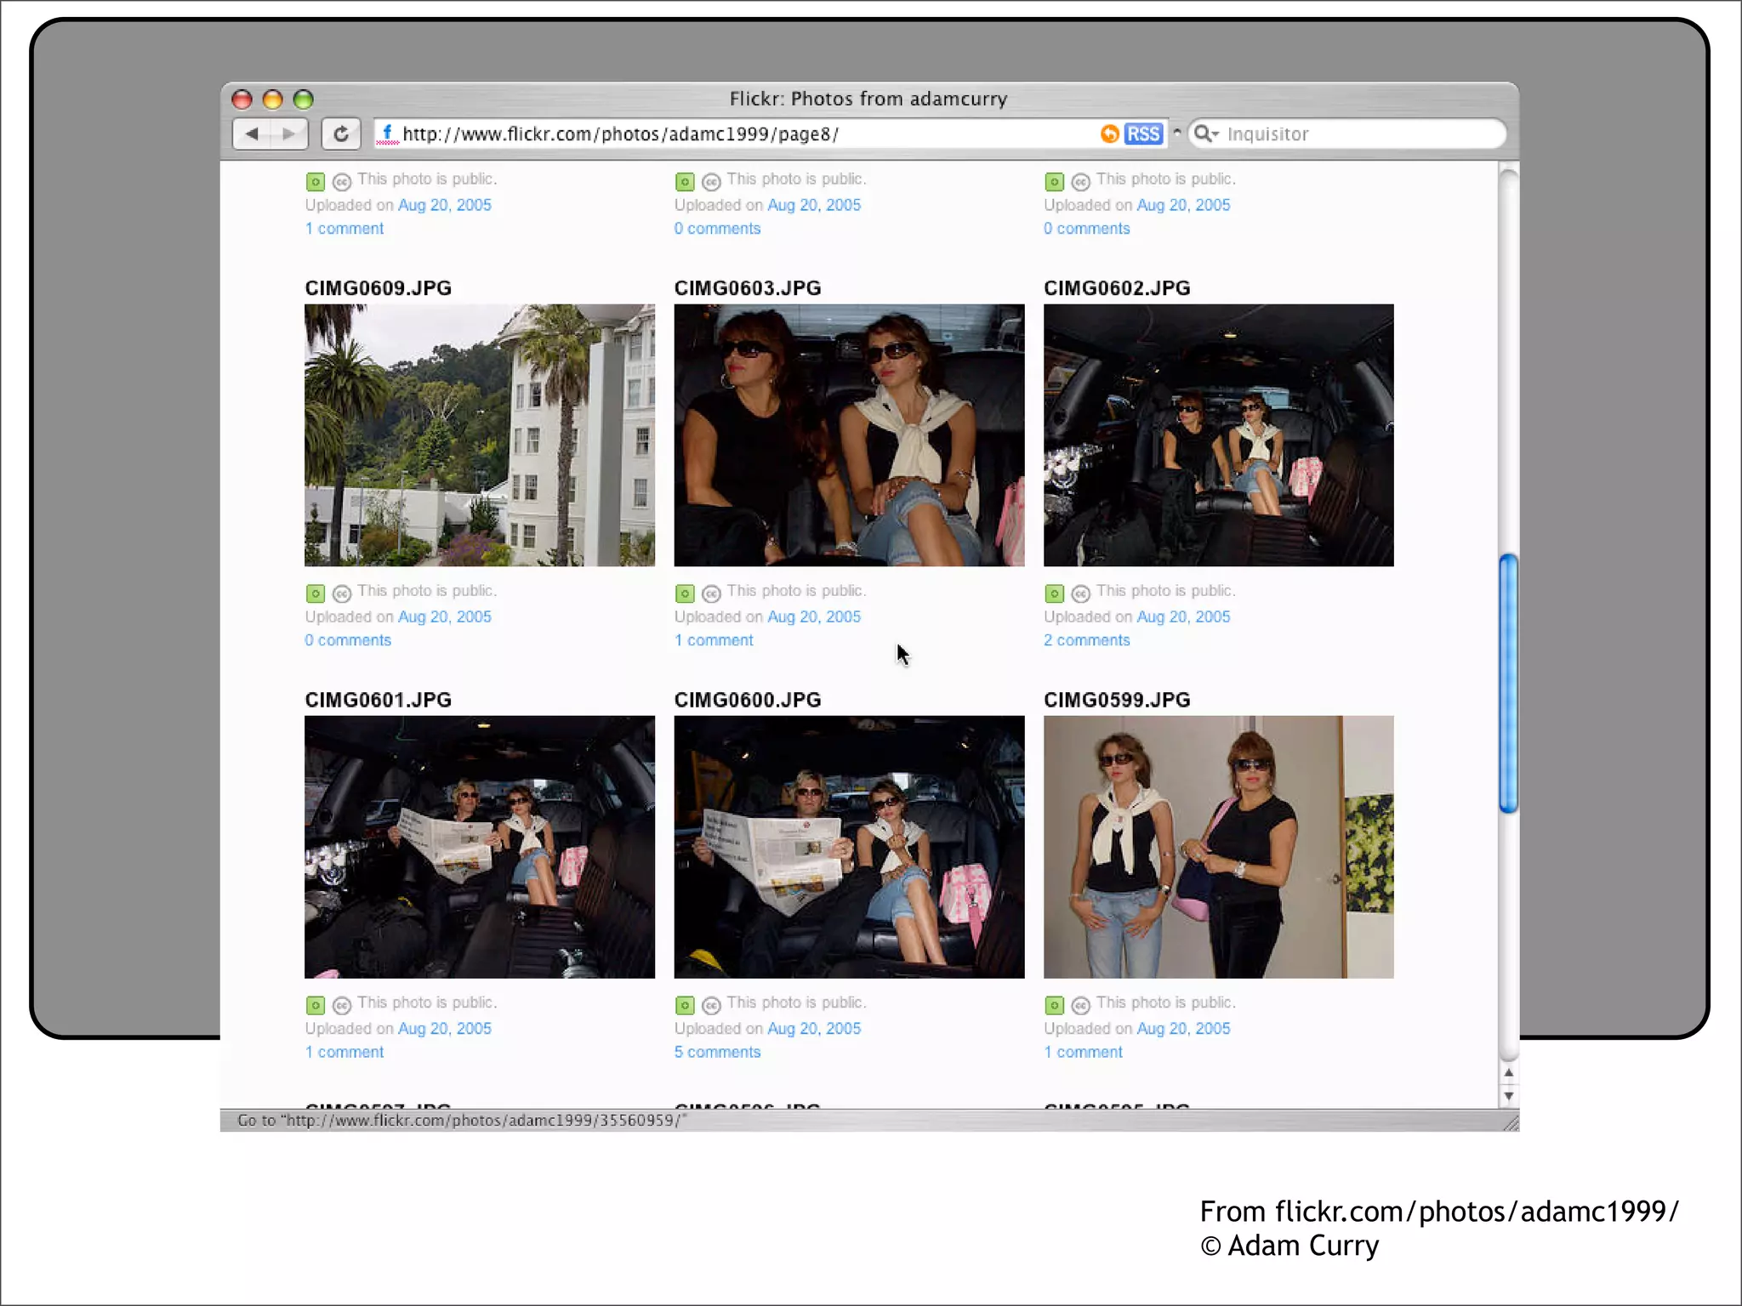1742x1306 pixels.
Task: Click green privacy icon under CIMG0599.JPG
Action: [1054, 1006]
